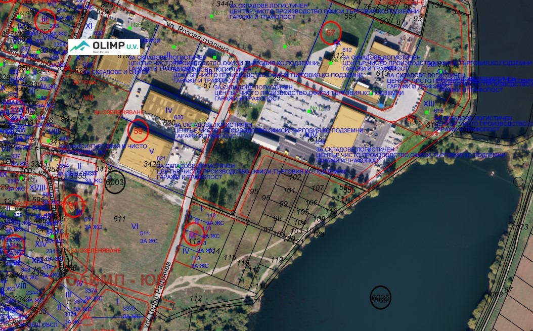Click the green point marker №12

click(x=309, y=111)
